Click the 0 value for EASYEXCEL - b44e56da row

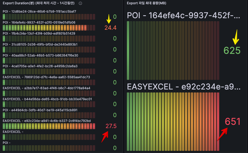[115, 104]
